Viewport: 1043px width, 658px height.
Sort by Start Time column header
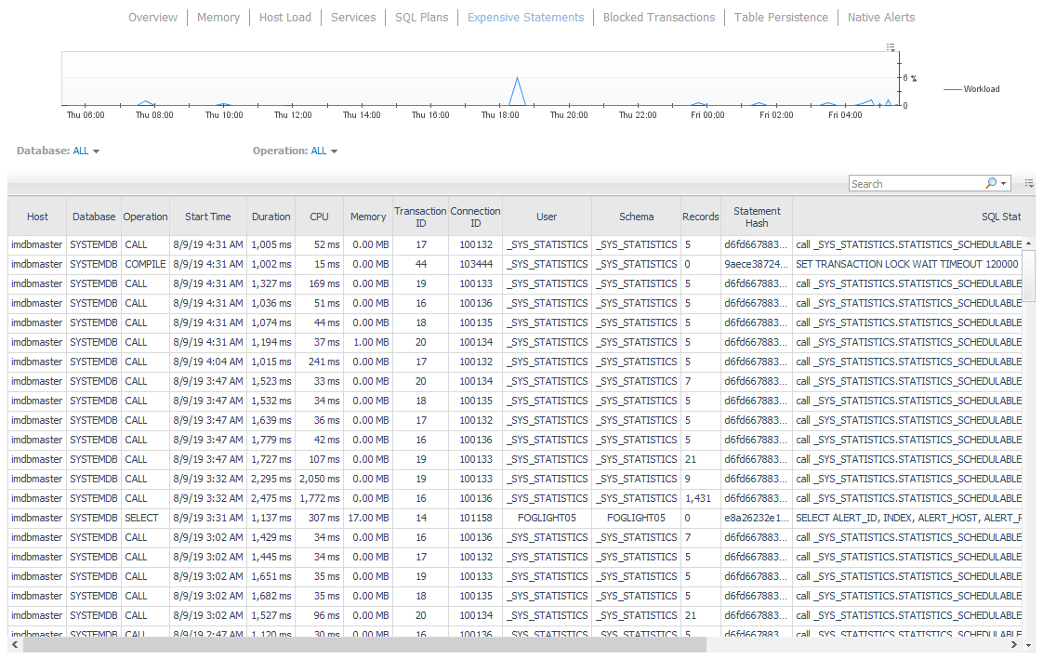[x=207, y=217]
